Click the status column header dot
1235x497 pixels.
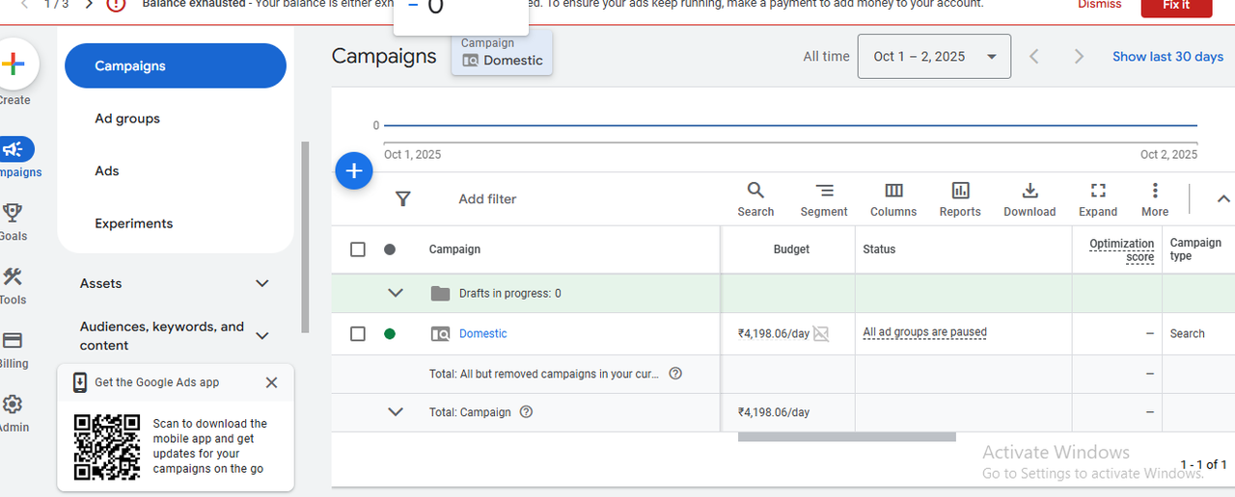390,249
